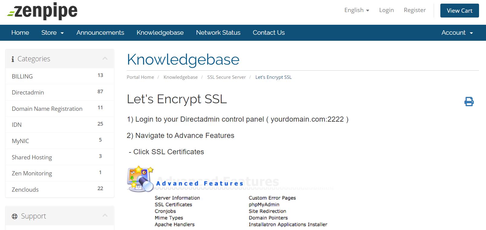Click 'Cronjobs' in the features image

point(165,211)
